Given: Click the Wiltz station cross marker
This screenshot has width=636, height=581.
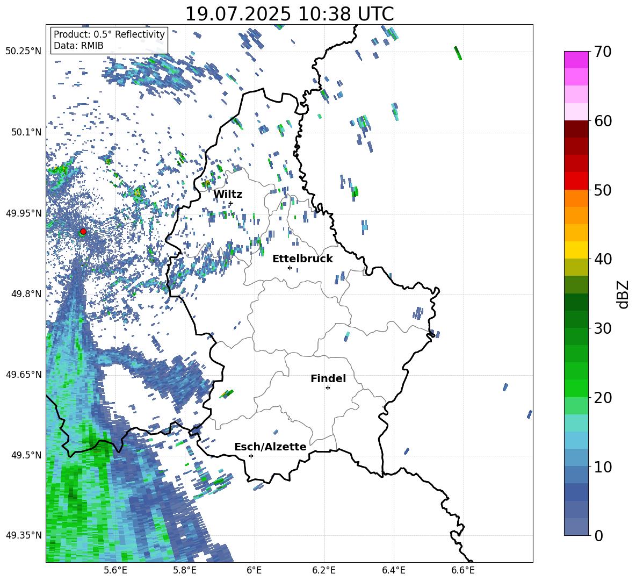Looking at the screenshot, I should pos(231,204).
